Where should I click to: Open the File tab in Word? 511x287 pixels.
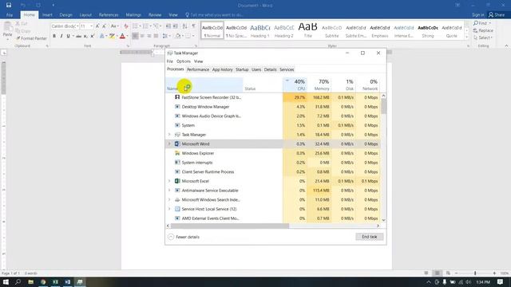(x=10, y=15)
